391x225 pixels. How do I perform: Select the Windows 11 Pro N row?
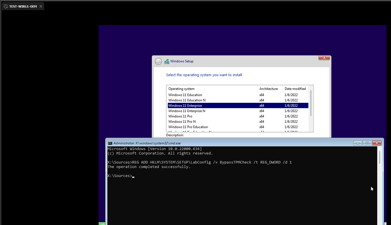[238, 122]
